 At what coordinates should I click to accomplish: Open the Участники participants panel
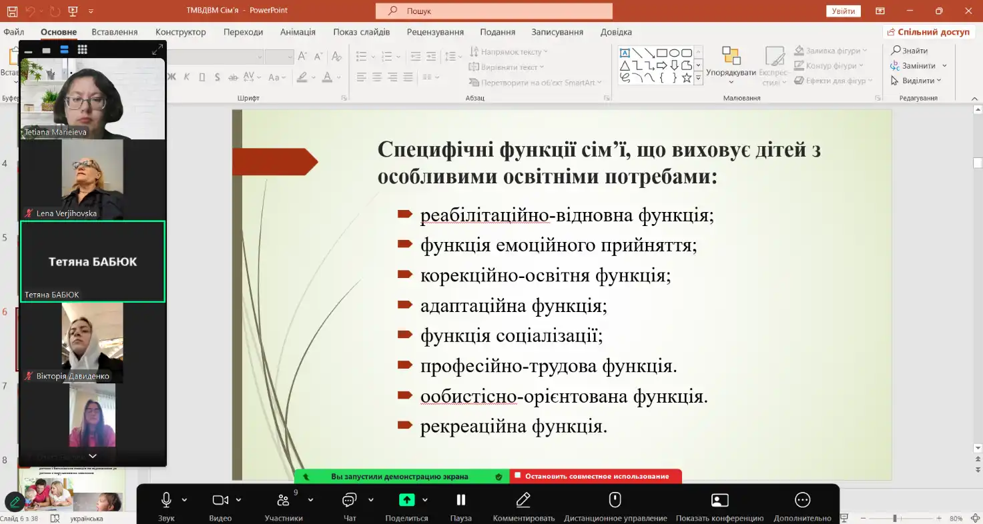point(283,500)
